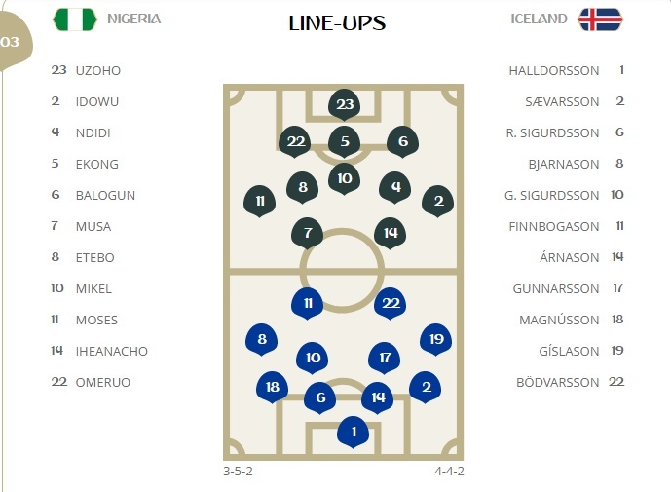Open Iheanacho player entry
This screenshot has height=492, width=671.
[x=111, y=352]
